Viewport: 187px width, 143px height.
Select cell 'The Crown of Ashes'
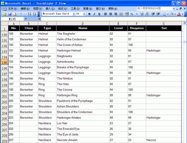tap(83, 45)
